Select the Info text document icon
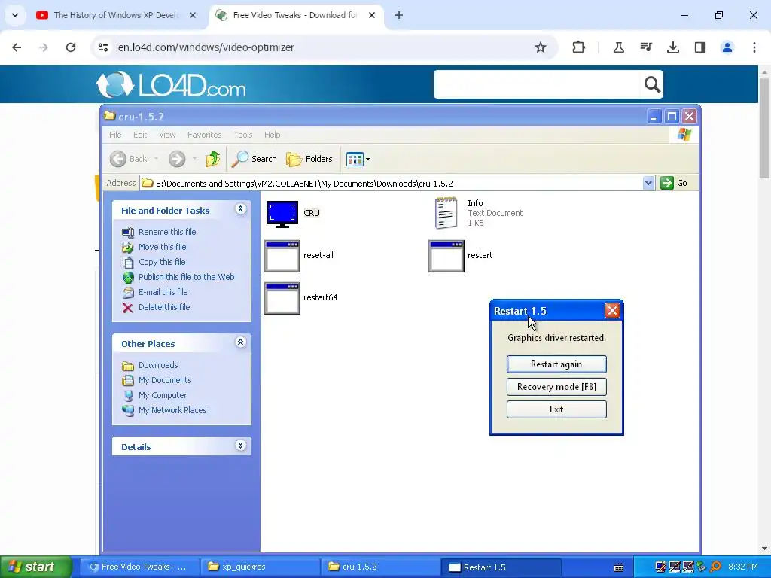This screenshot has width=771, height=578. [x=446, y=213]
